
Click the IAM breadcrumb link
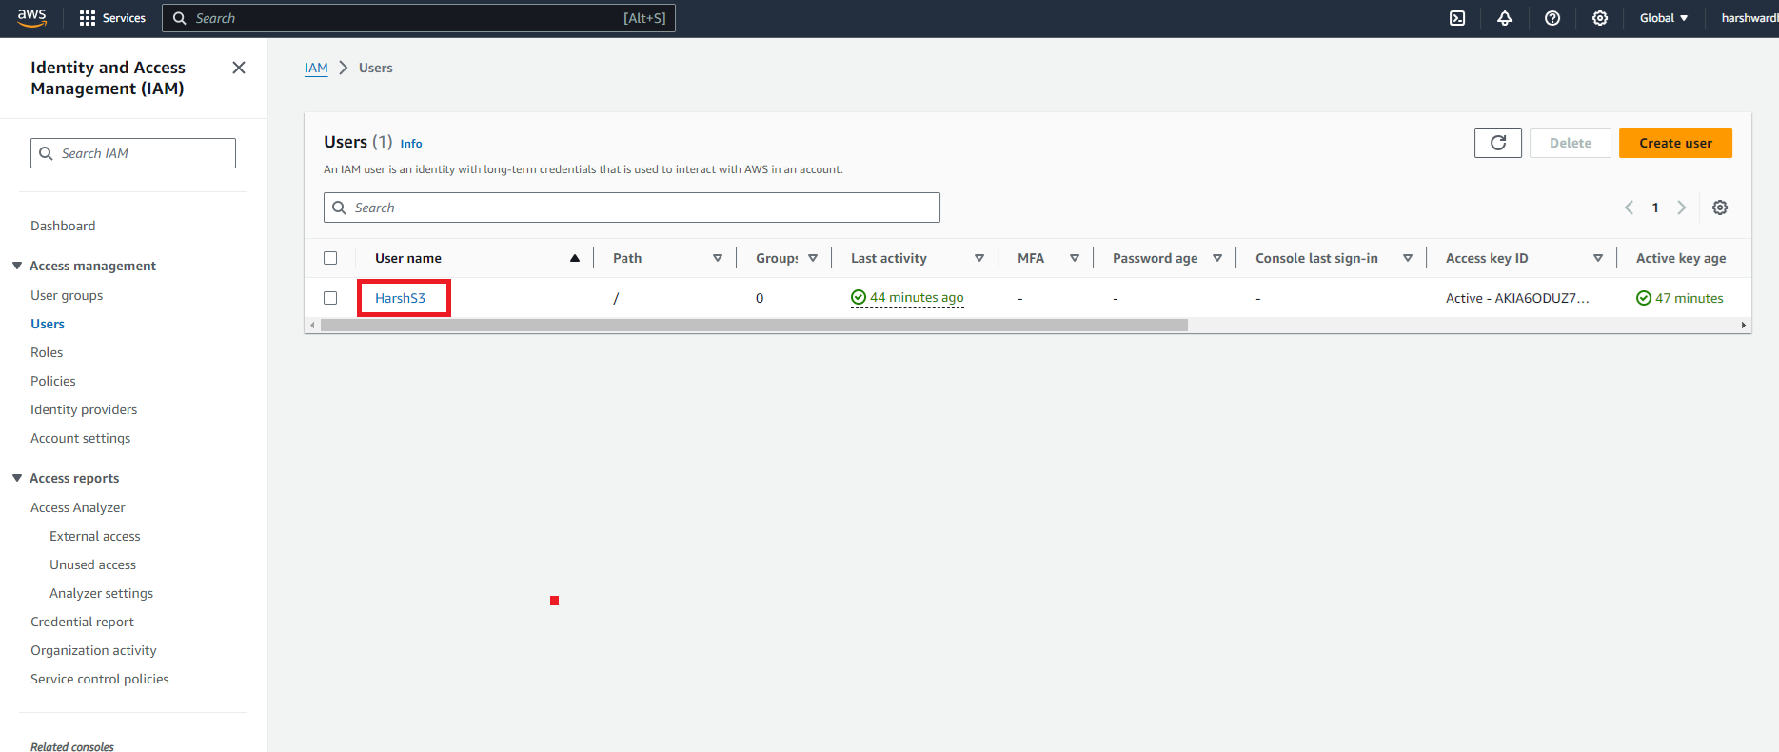tap(316, 68)
